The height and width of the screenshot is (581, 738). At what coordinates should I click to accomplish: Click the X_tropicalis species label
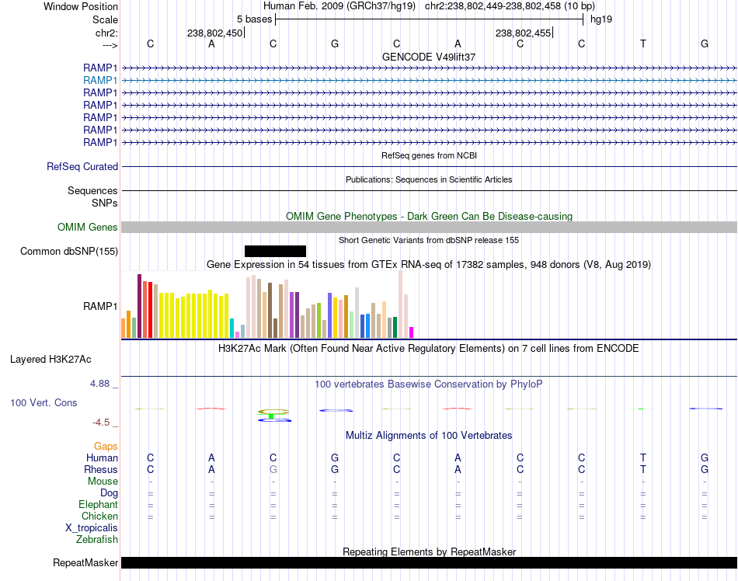coord(92,528)
